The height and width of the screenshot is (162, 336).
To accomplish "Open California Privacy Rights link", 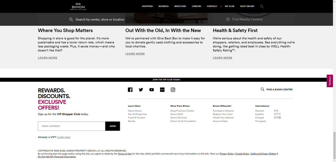I will click(x=263, y=154).
